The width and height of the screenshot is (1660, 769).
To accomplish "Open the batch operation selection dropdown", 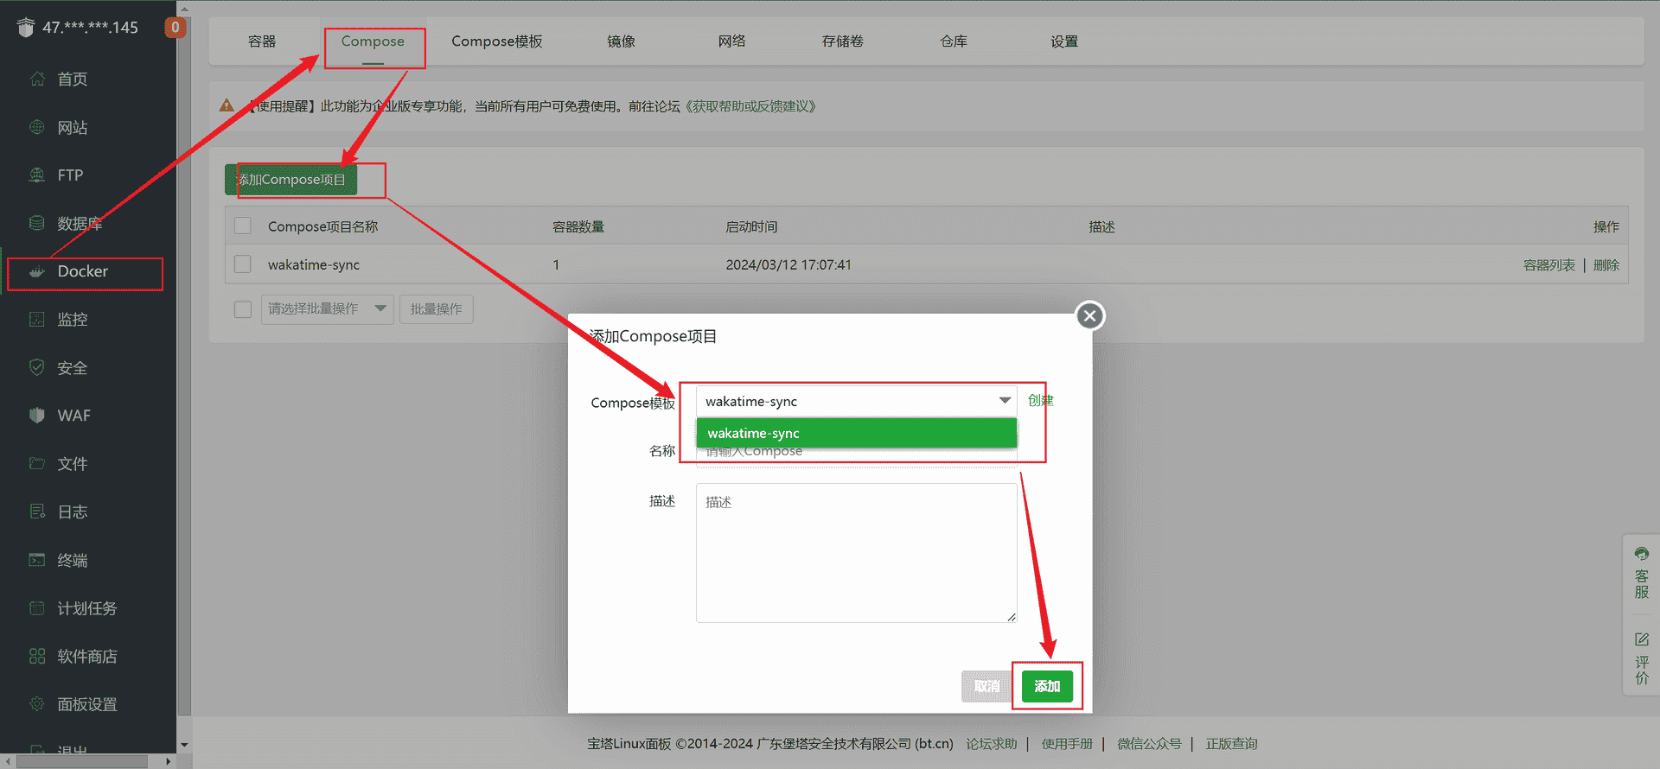I will click(x=327, y=309).
